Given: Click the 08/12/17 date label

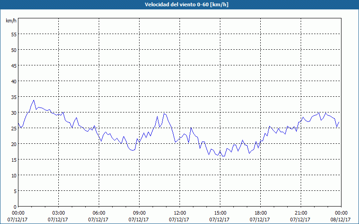Looking at the screenshot, I should click(x=341, y=220).
